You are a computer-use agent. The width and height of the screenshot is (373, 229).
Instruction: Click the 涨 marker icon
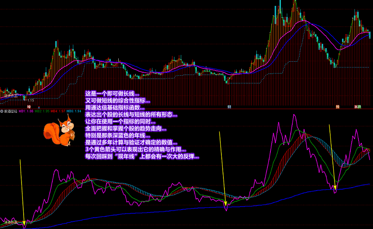coord(356,107)
